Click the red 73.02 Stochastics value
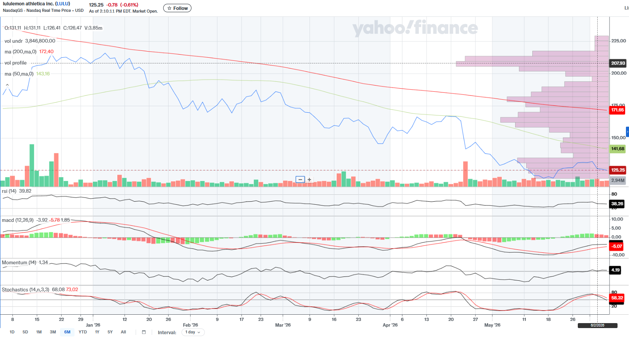 [72, 289]
